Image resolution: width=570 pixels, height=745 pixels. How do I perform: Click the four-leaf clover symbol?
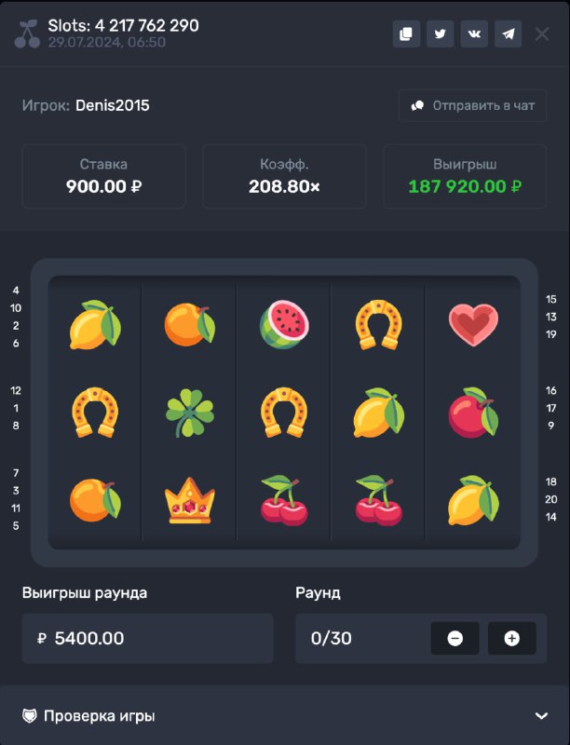coord(189,413)
